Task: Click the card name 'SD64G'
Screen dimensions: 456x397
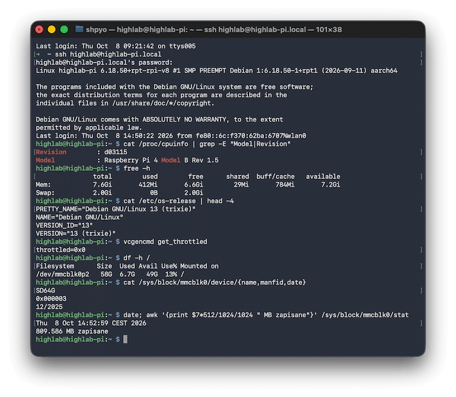Action: [46, 290]
